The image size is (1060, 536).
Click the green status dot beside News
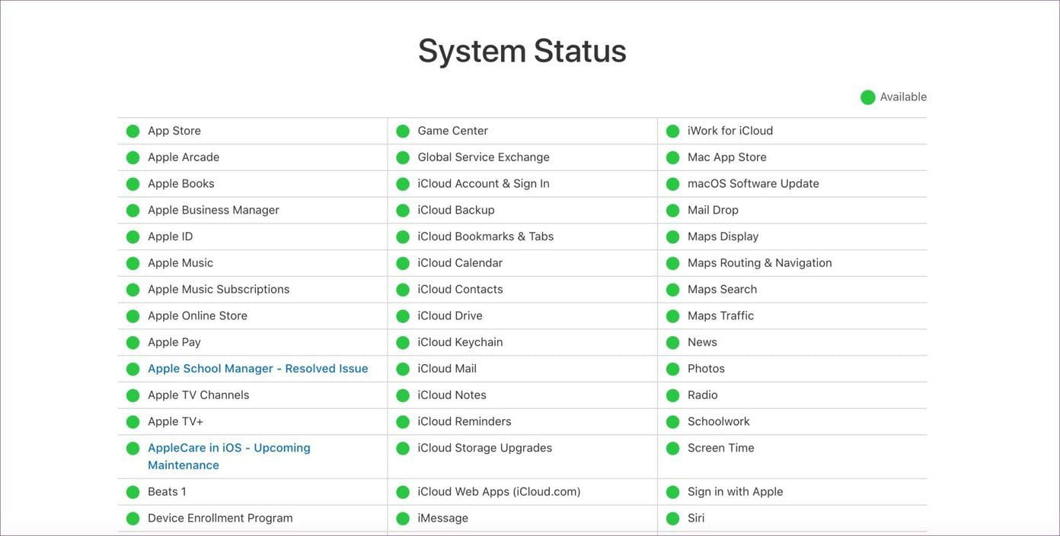click(x=672, y=342)
